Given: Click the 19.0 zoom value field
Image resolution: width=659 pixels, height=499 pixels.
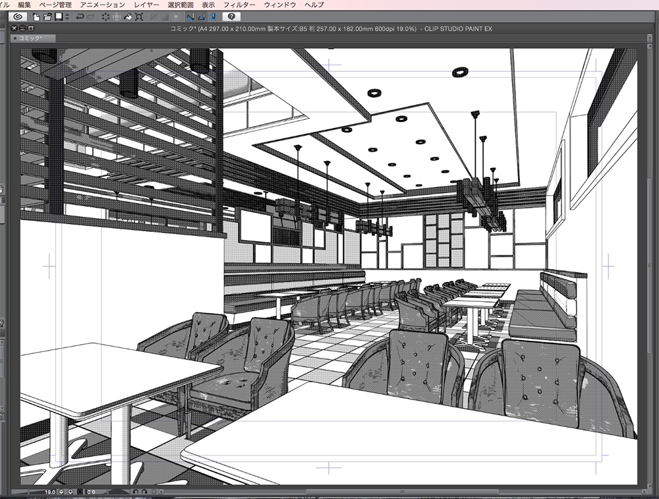Looking at the screenshot, I should (49, 492).
